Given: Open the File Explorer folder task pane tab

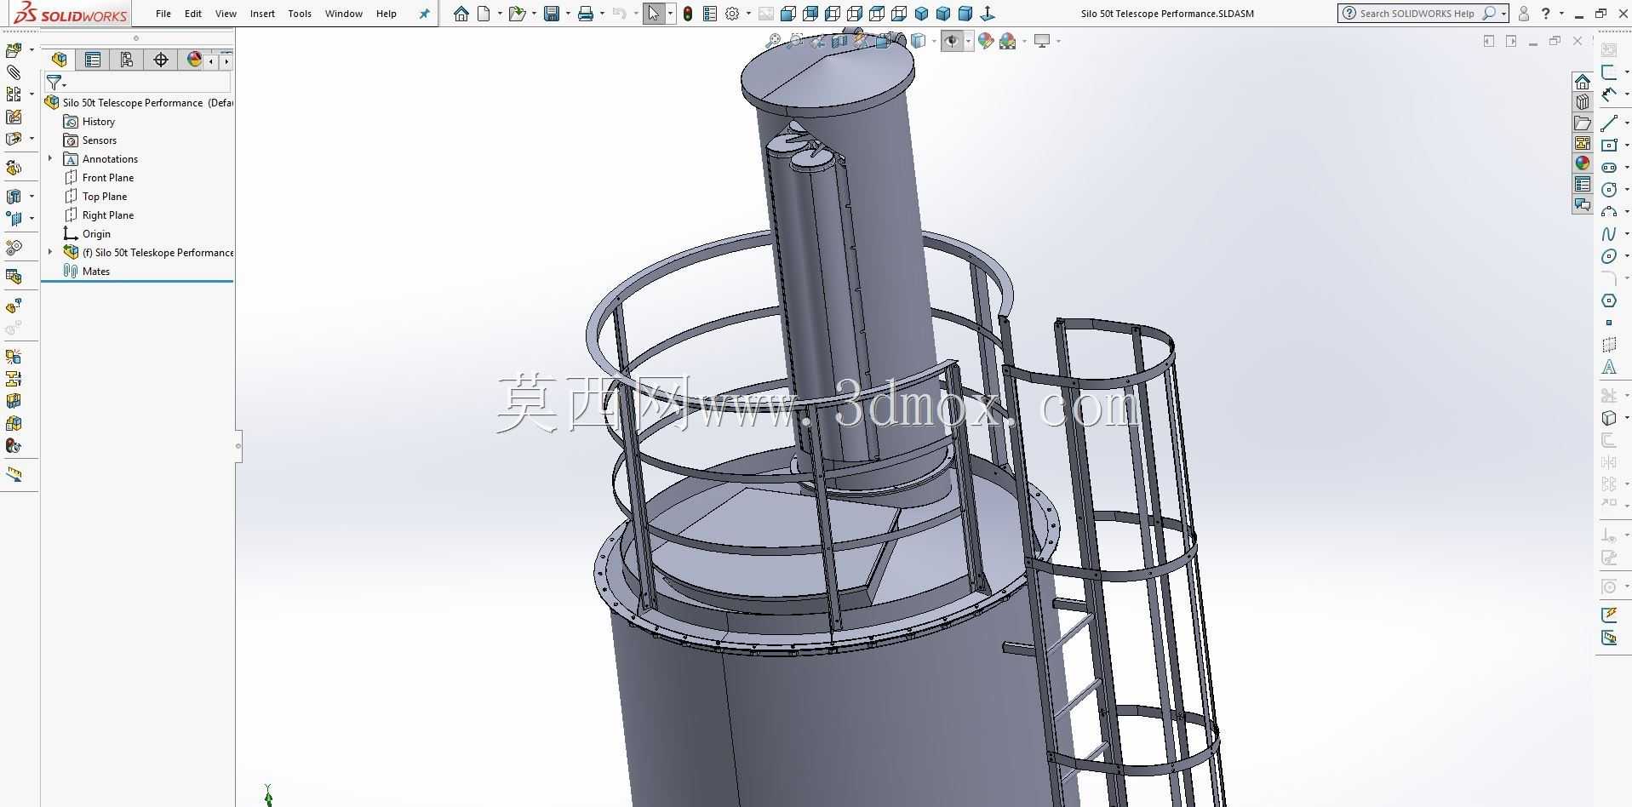Looking at the screenshot, I should [x=1583, y=123].
